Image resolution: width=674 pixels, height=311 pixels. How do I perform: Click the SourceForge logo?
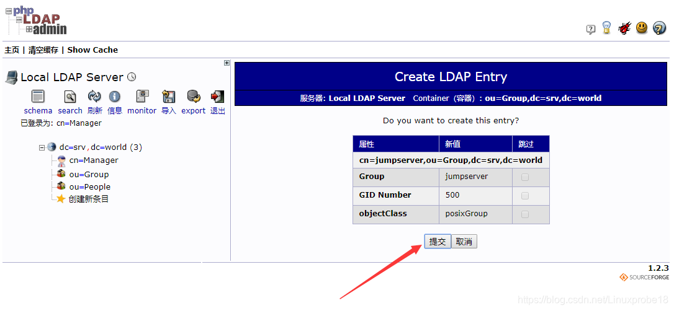pos(644,278)
